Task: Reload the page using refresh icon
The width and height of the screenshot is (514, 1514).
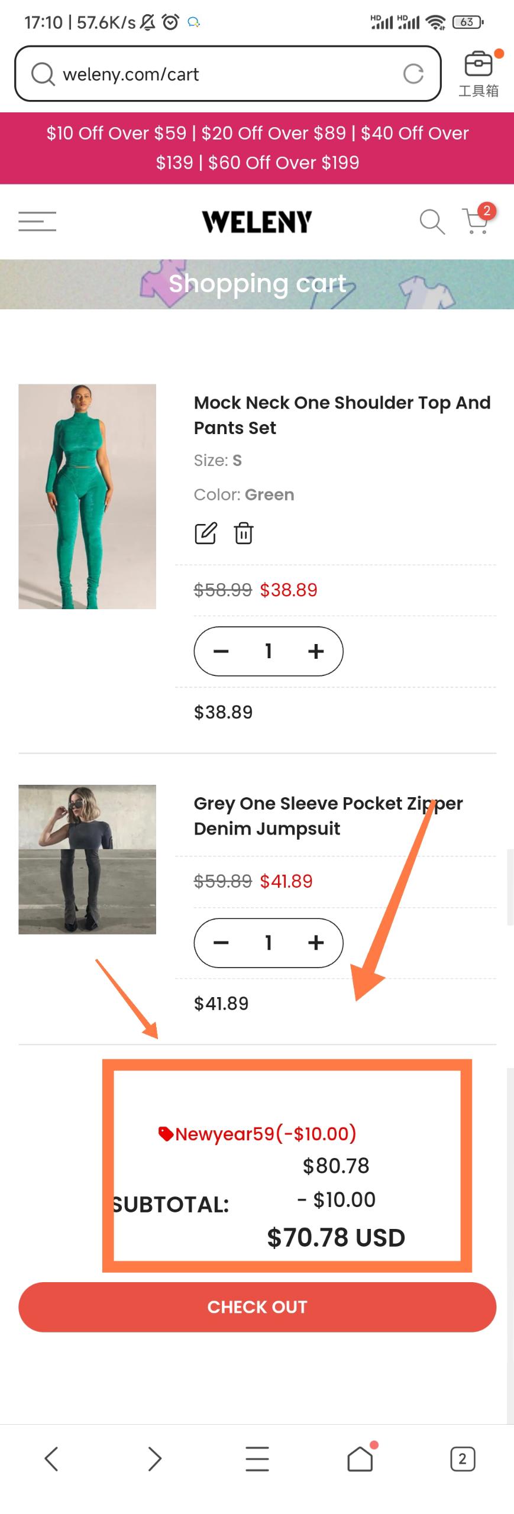Action: (x=413, y=74)
